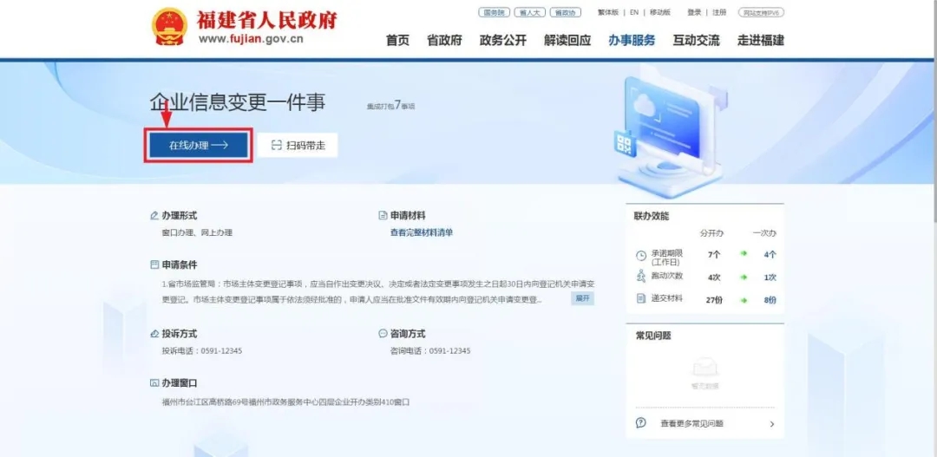The image size is (937, 457).
Task: Click the 网站支持IPv6 badge
Action: click(x=761, y=12)
